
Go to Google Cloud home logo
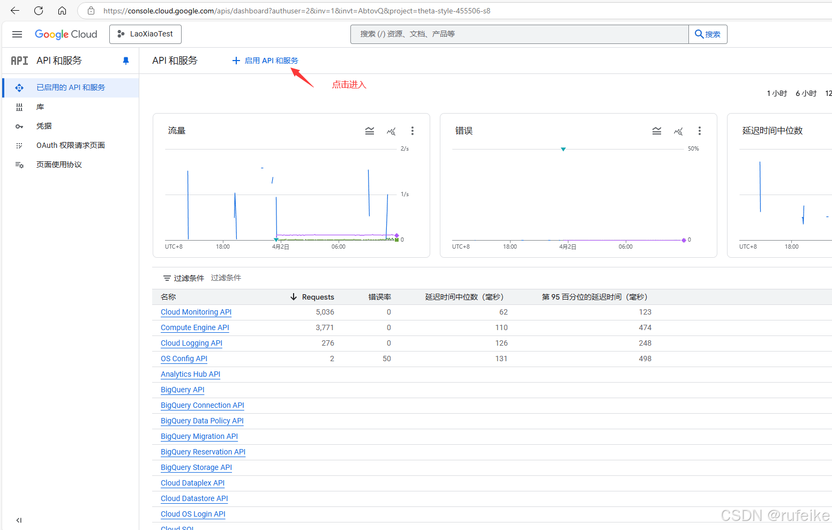(66, 34)
